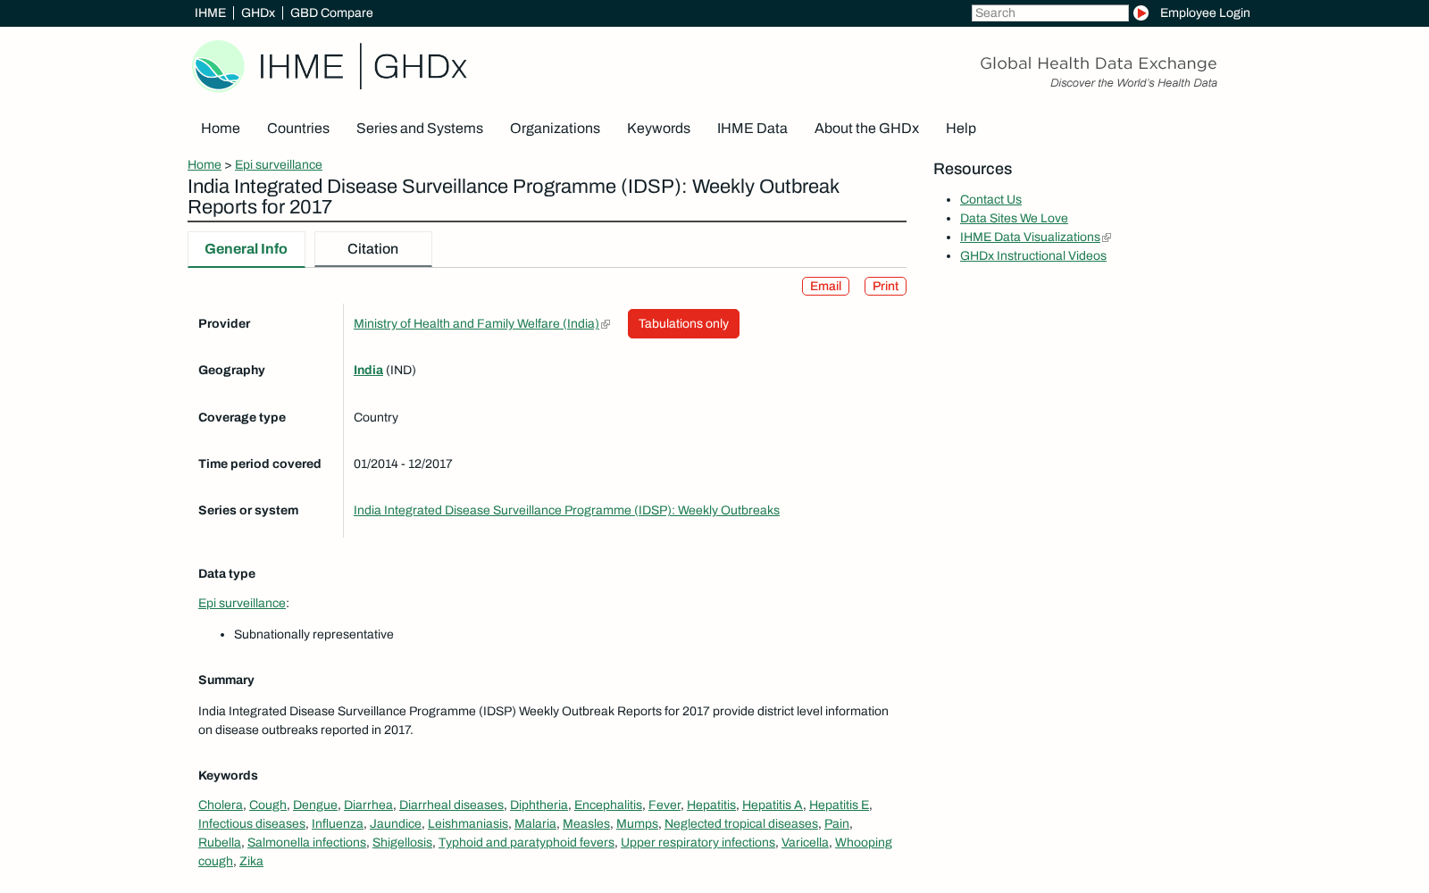The width and height of the screenshot is (1429, 893).
Task: Click the Tabulations only button
Action: 683,323
